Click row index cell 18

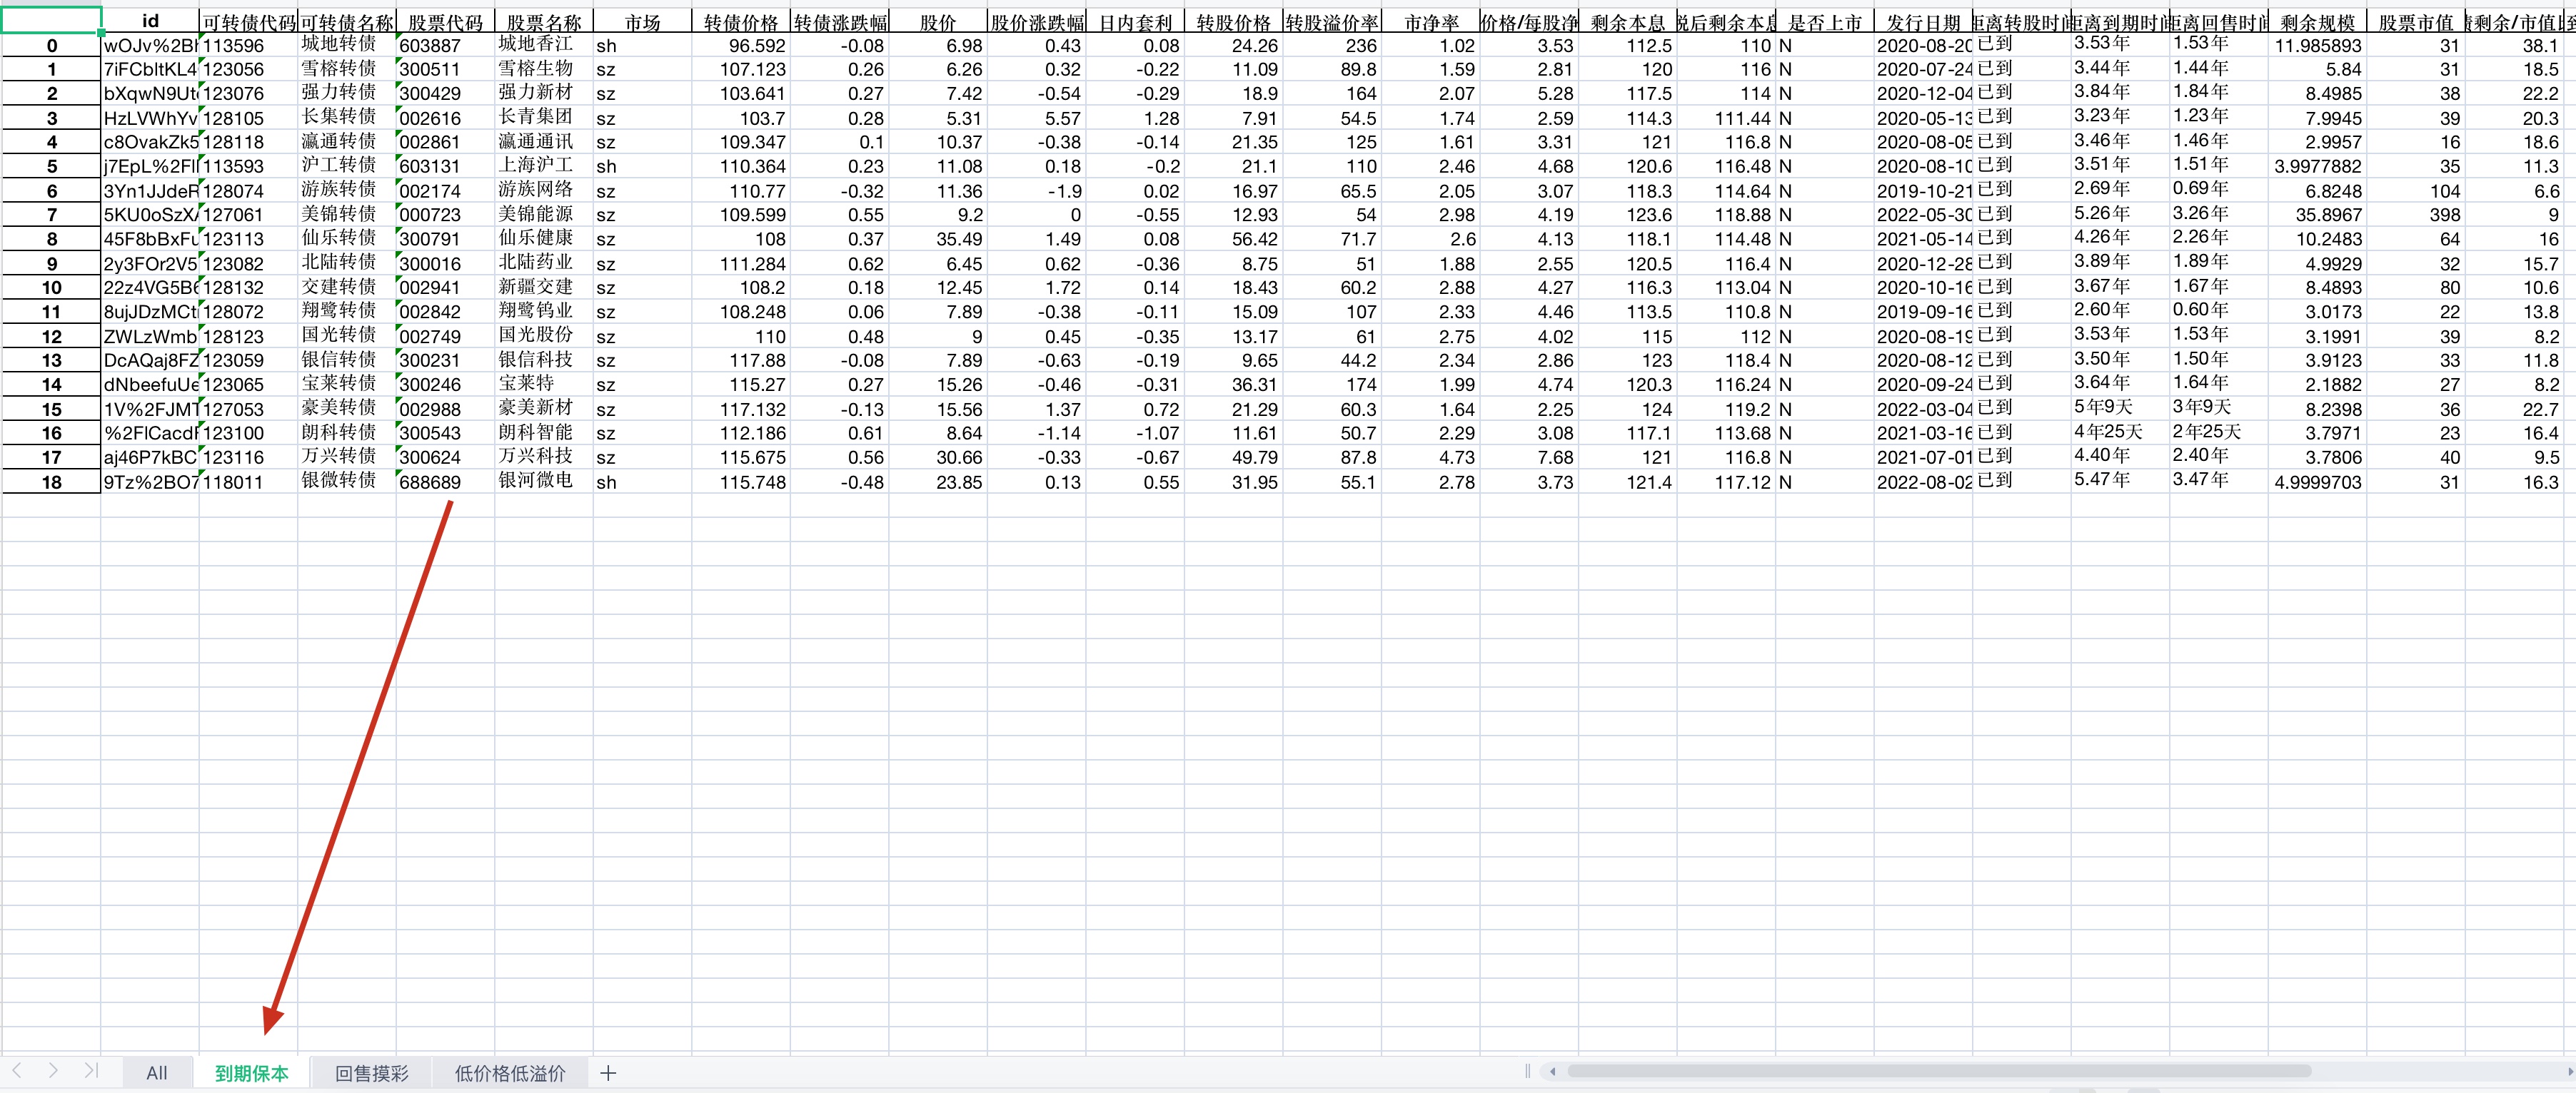(51, 482)
